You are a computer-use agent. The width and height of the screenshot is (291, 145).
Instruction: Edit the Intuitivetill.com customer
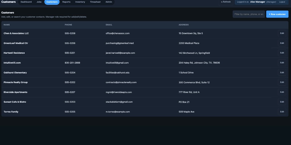click(282, 63)
